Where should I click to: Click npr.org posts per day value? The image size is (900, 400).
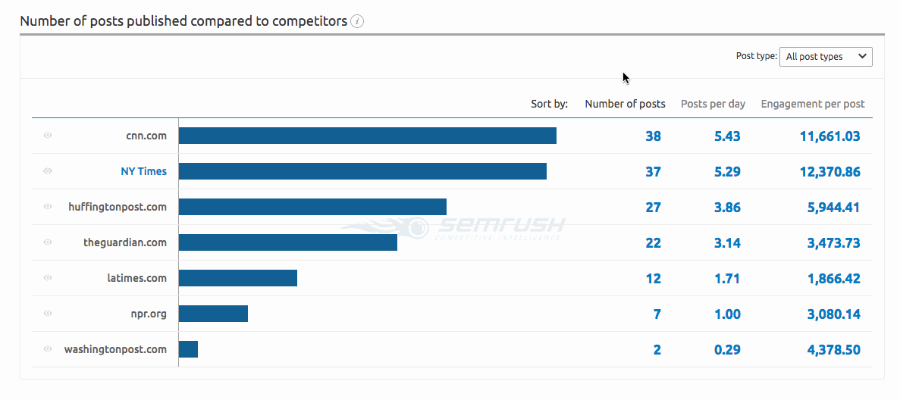pos(727,314)
